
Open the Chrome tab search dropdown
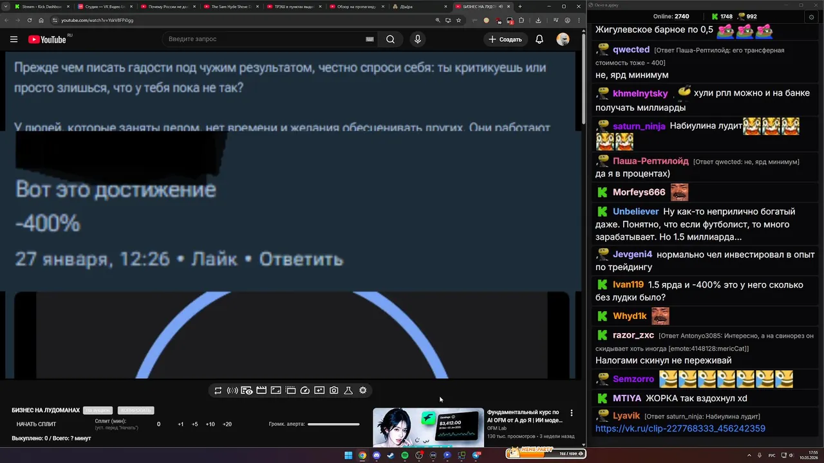(x=6, y=6)
